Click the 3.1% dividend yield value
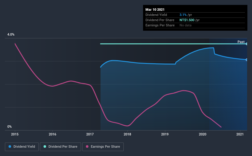 pos(183,15)
